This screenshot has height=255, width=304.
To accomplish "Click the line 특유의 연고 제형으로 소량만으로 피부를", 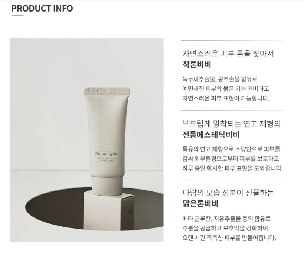I will click(x=231, y=149).
